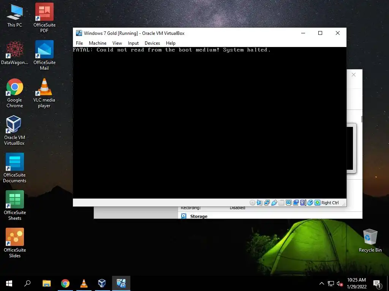
Task: Click the Manager window vertical scrollbar
Action: 362,119
